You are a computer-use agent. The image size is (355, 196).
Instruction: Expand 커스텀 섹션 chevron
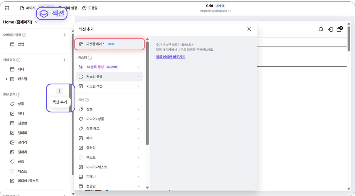pos(138,86)
